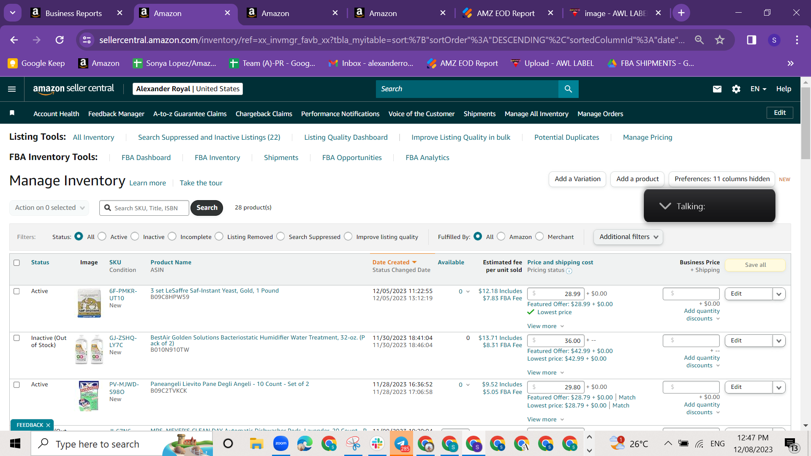811x456 pixels.
Task: Select the Search Suppressed radio button
Action: click(280, 236)
